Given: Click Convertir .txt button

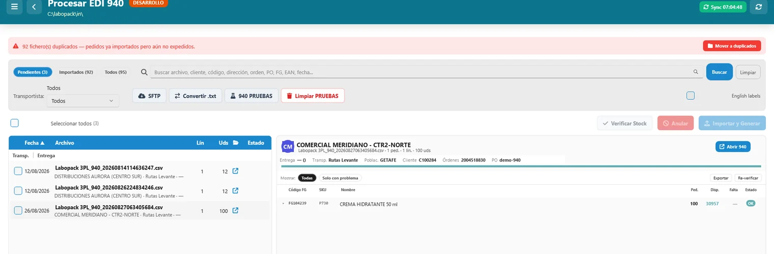Looking at the screenshot, I should click(x=196, y=96).
